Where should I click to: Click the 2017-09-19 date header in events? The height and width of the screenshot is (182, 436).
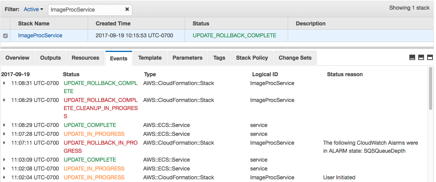[x=15, y=74]
